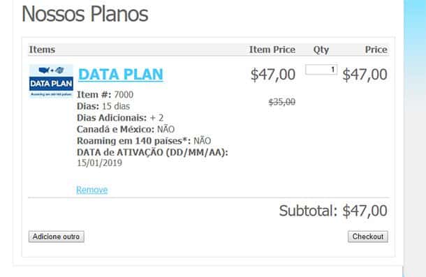
Task: Select the Items column header
Action: pos(42,50)
